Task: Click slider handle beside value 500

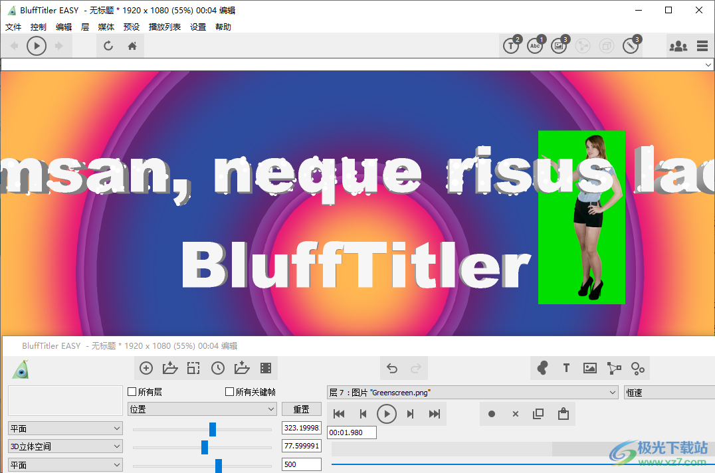Action: (x=219, y=466)
